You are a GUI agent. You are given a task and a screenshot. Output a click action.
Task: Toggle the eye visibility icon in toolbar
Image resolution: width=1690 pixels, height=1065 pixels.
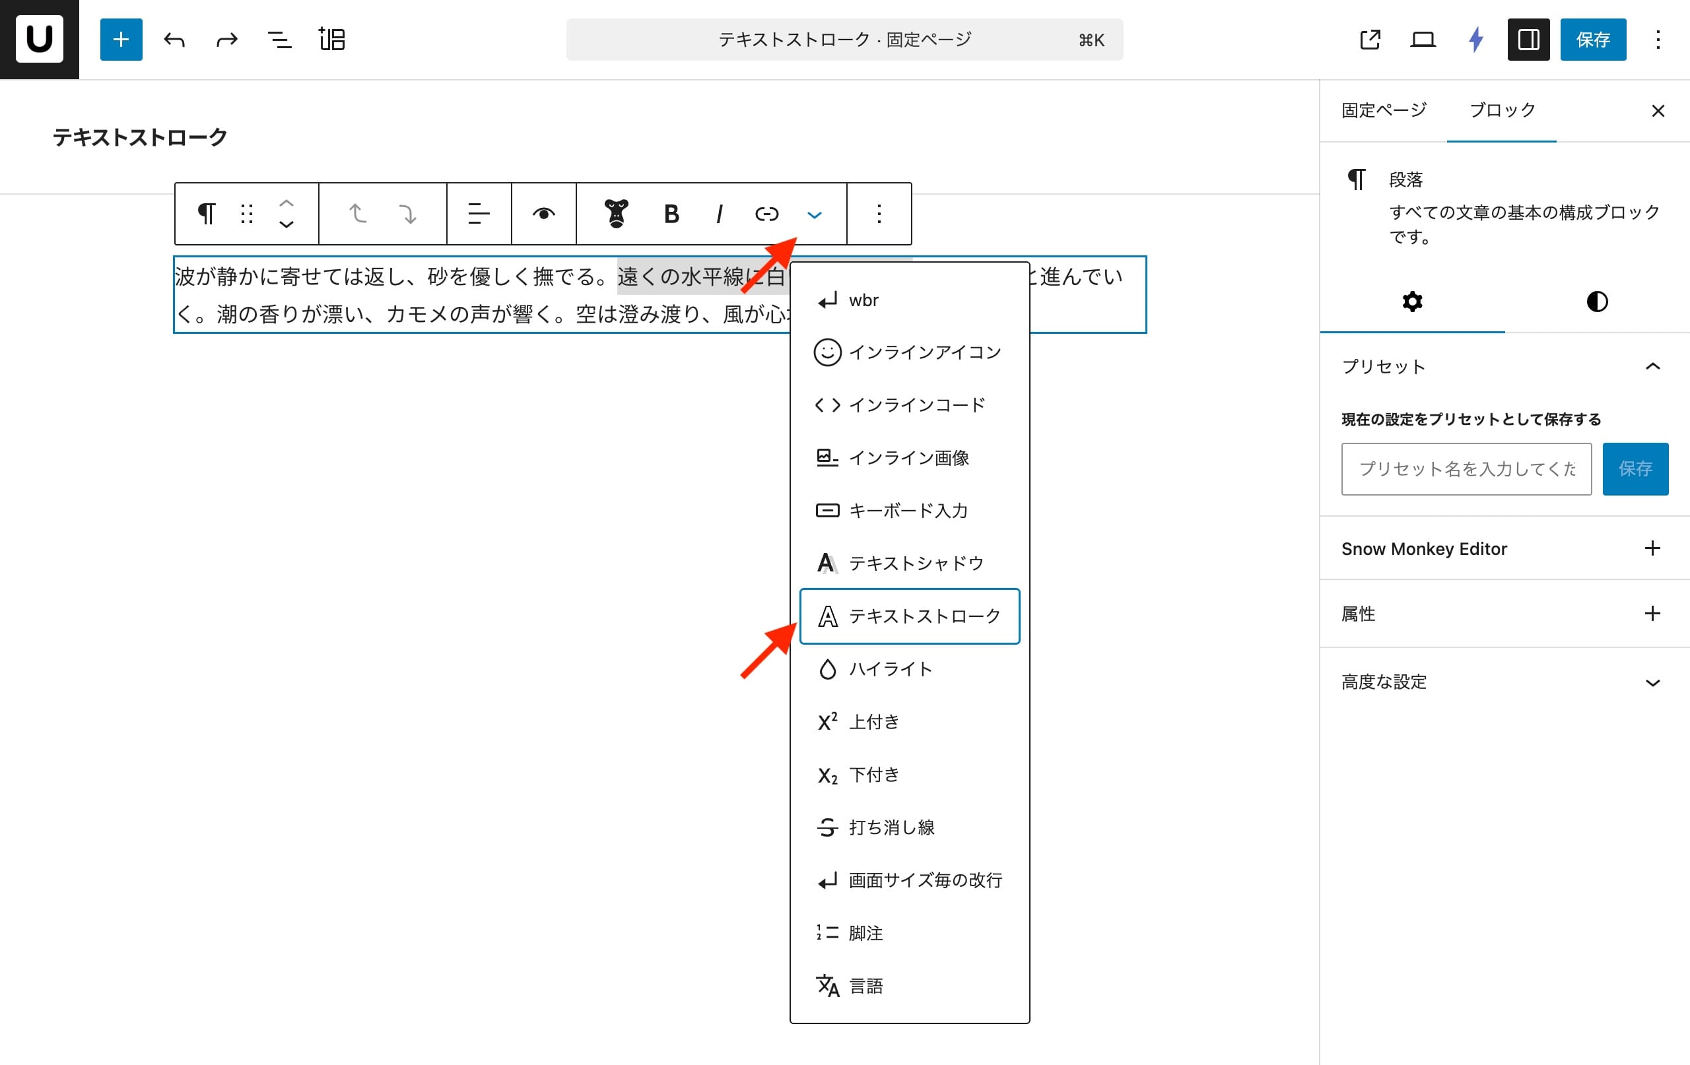click(x=543, y=214)
